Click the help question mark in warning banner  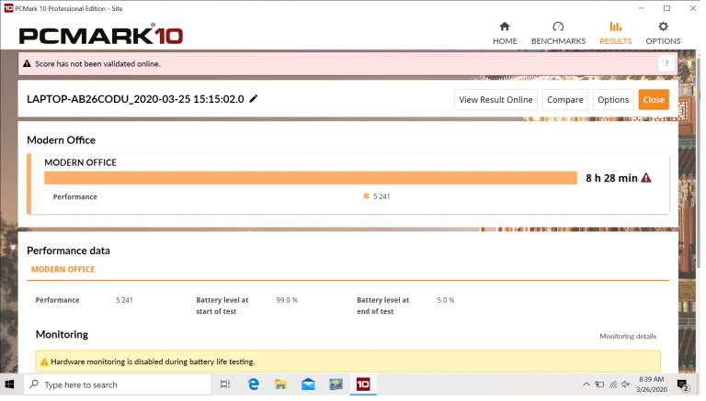click(x=666, y=64)
